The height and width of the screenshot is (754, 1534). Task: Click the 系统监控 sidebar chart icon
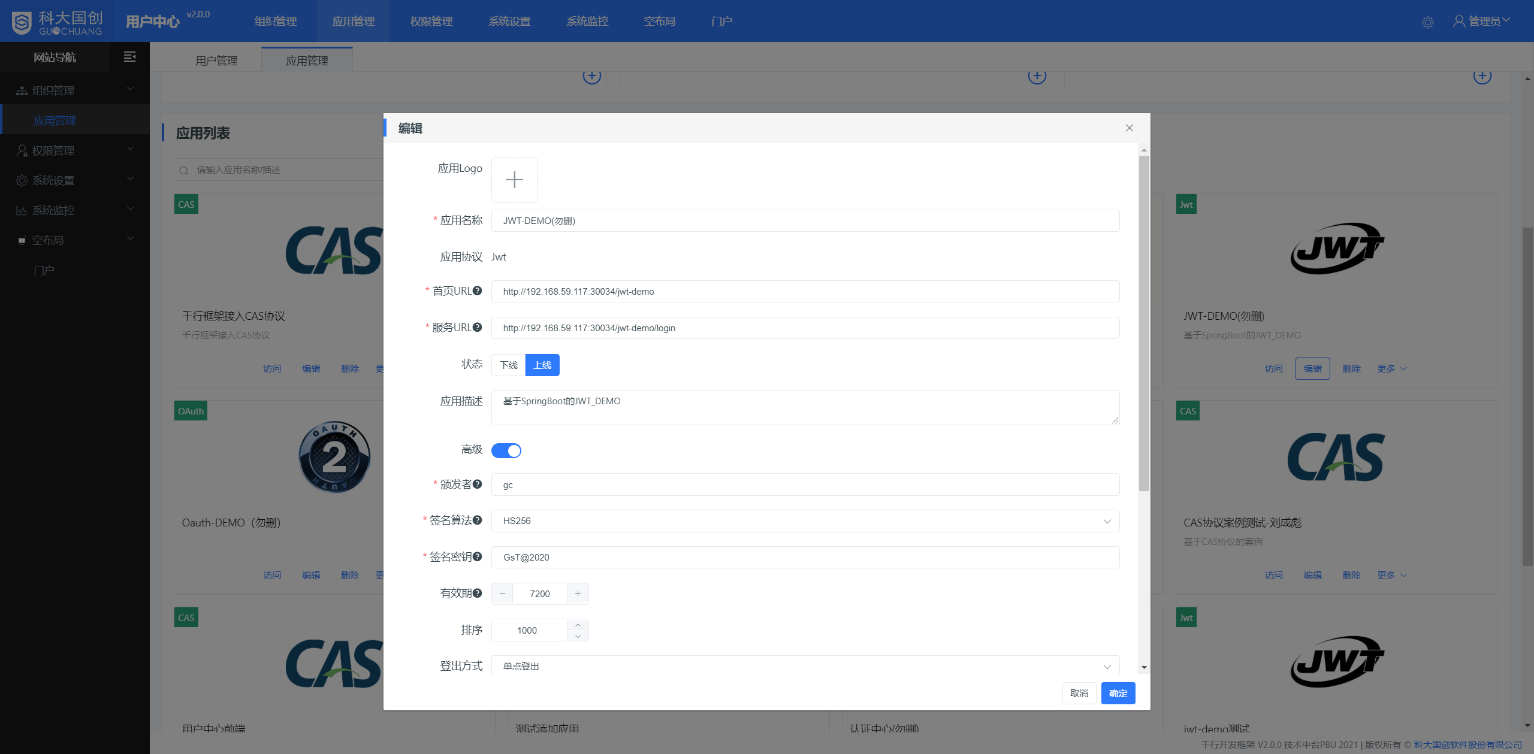click(22, 210)
